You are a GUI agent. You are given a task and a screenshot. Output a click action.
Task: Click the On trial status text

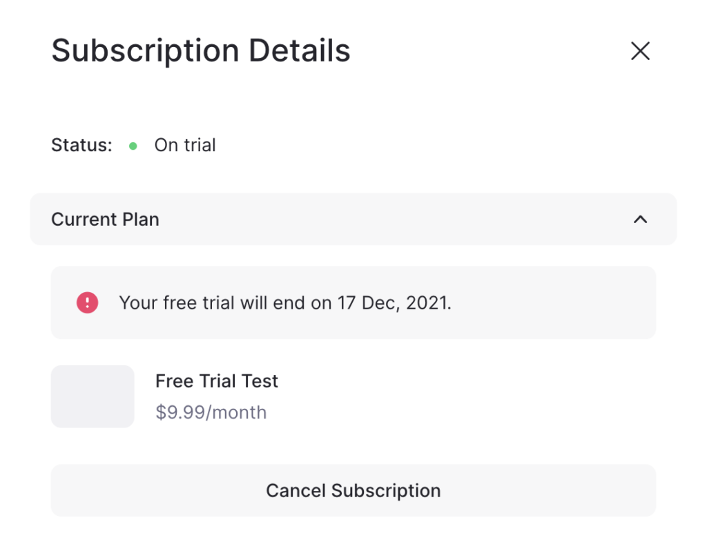click(185, 145)
